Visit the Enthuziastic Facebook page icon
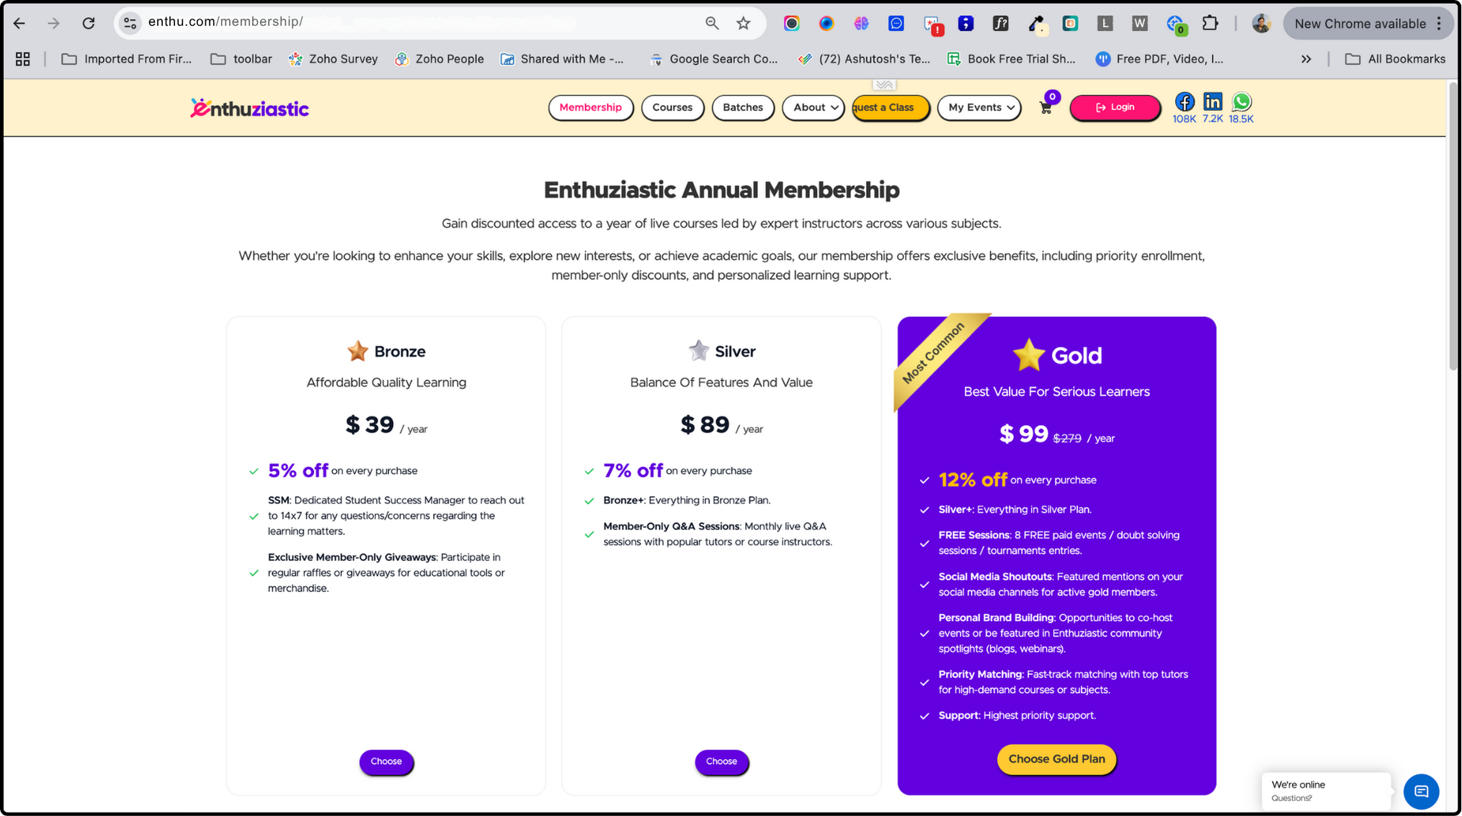1462x816 pixels. pyautogui.click(x=1184, y=102)
